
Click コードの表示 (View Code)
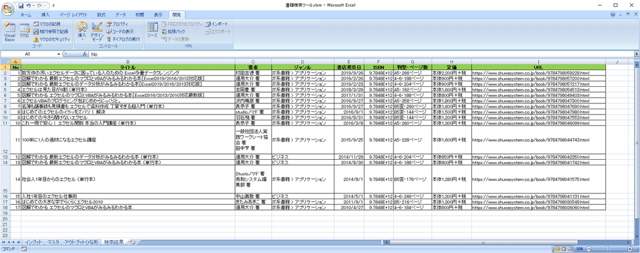(119, 31)
